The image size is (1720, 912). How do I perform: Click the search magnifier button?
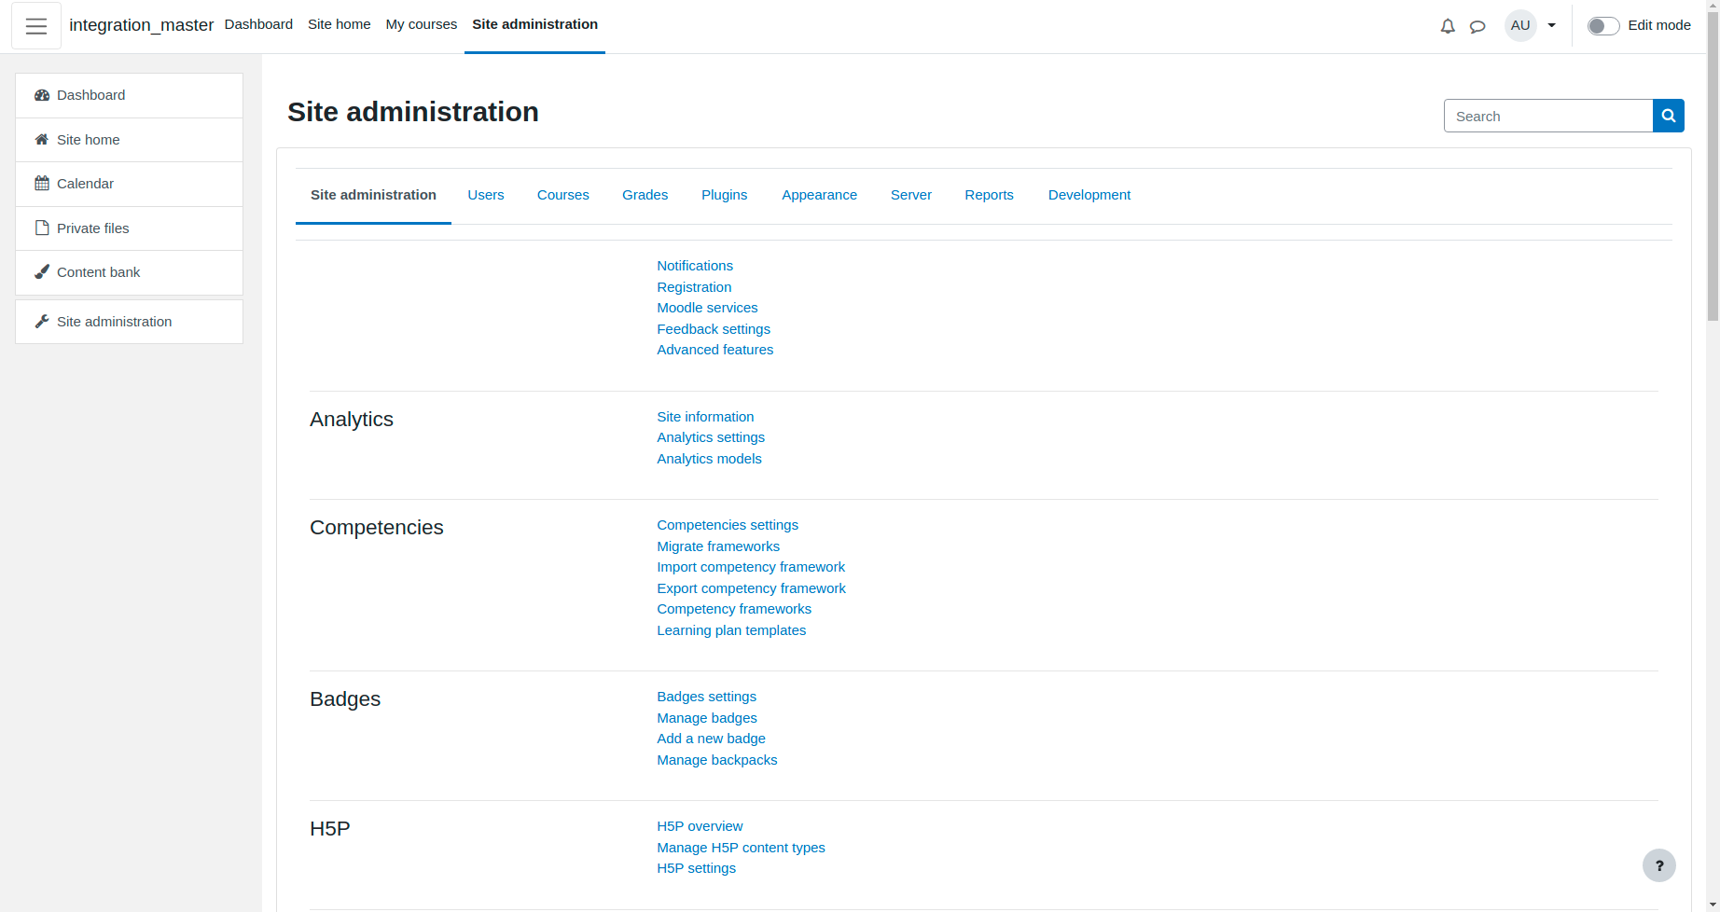tap(1669, 116)
